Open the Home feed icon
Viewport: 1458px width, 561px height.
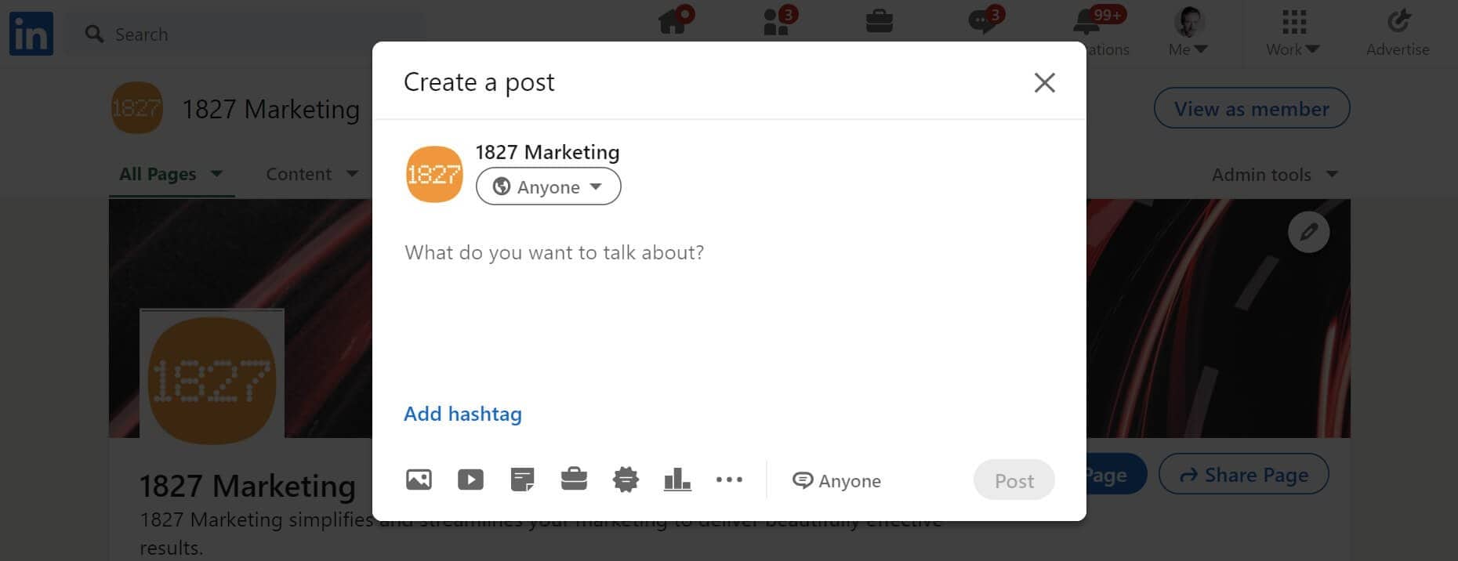coord(673,21)
